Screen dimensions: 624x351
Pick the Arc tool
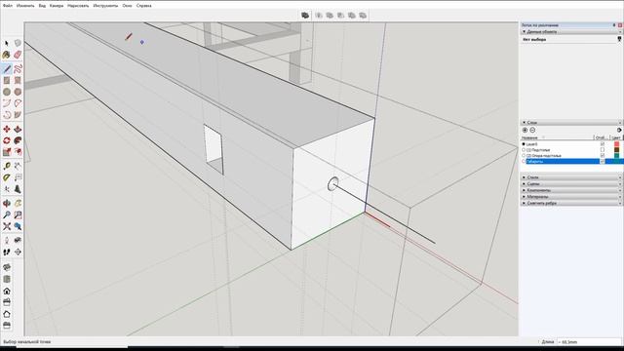pos(7,103)
